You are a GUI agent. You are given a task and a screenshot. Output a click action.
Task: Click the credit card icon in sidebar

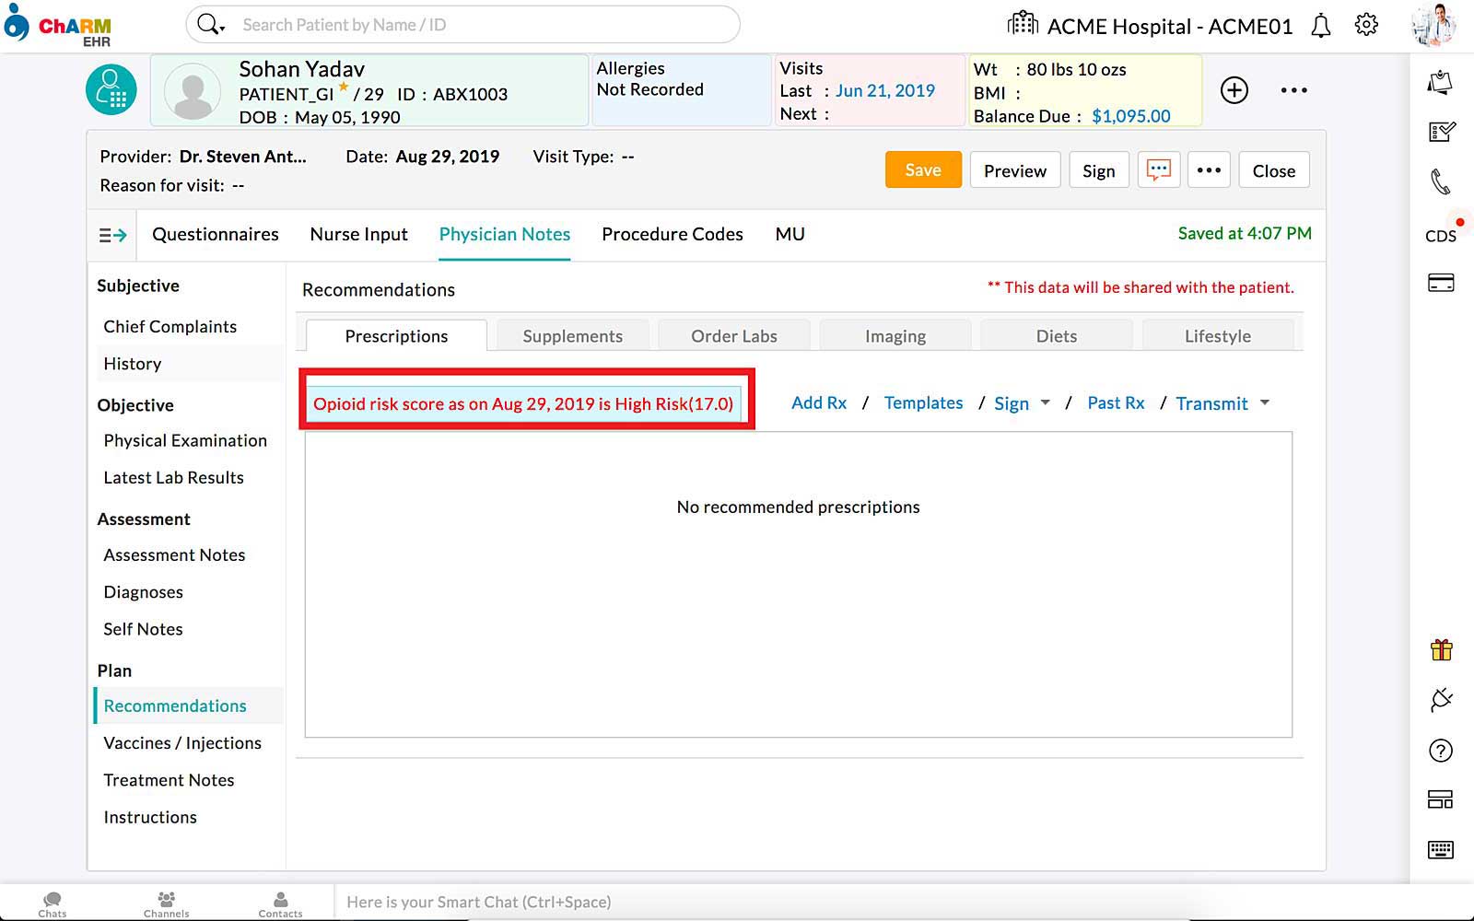[1441, 283]
